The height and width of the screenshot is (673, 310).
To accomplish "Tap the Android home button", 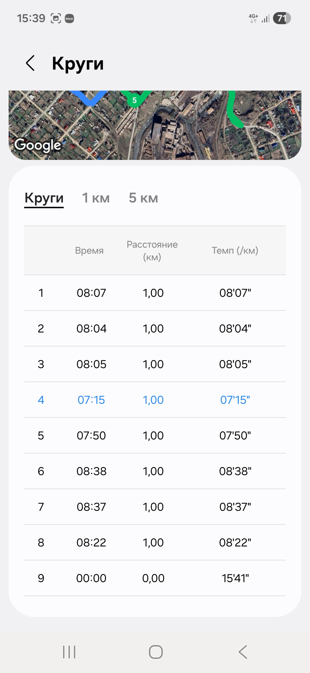I will tap(156, 652).
